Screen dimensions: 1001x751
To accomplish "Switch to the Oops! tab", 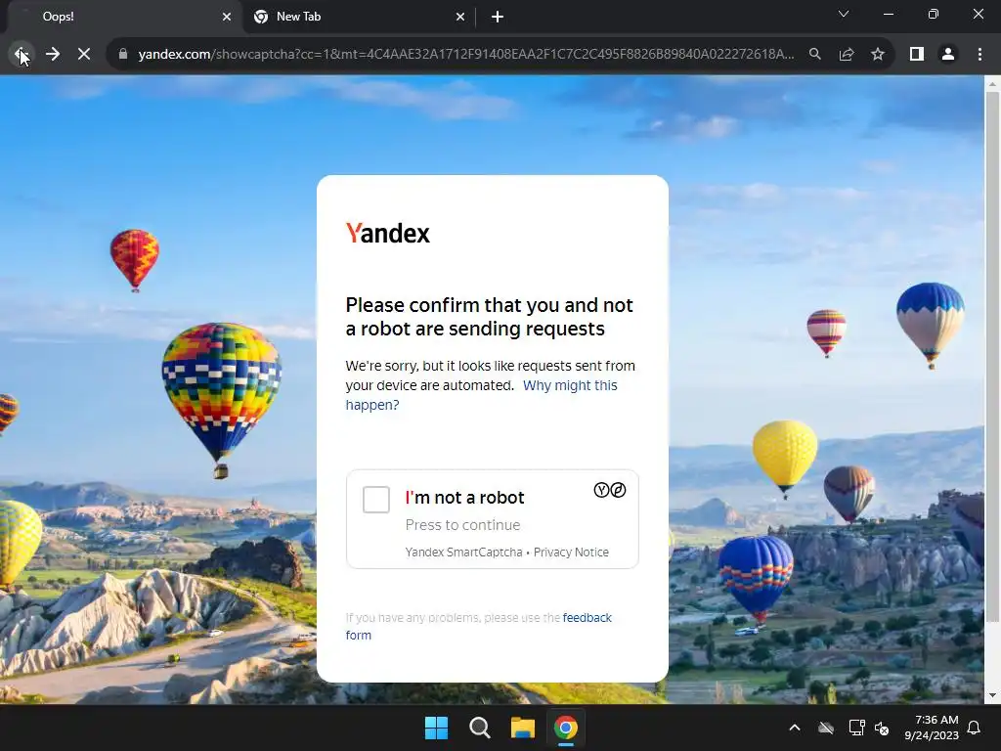I will point(121,18).
